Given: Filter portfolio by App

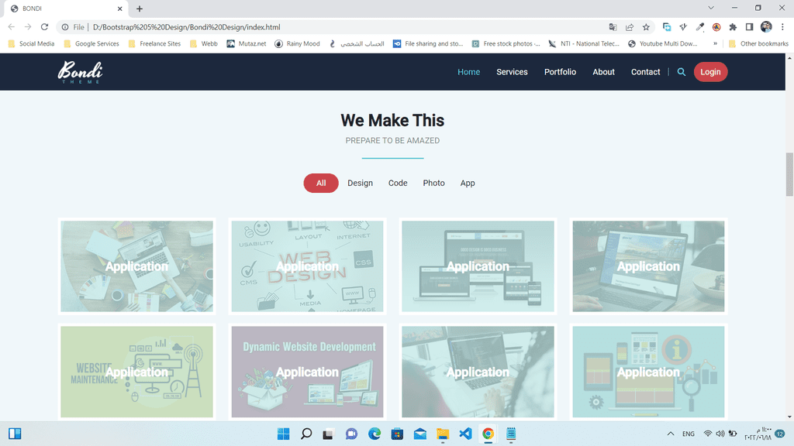Looking at the screenshot, I should (468, 183).
